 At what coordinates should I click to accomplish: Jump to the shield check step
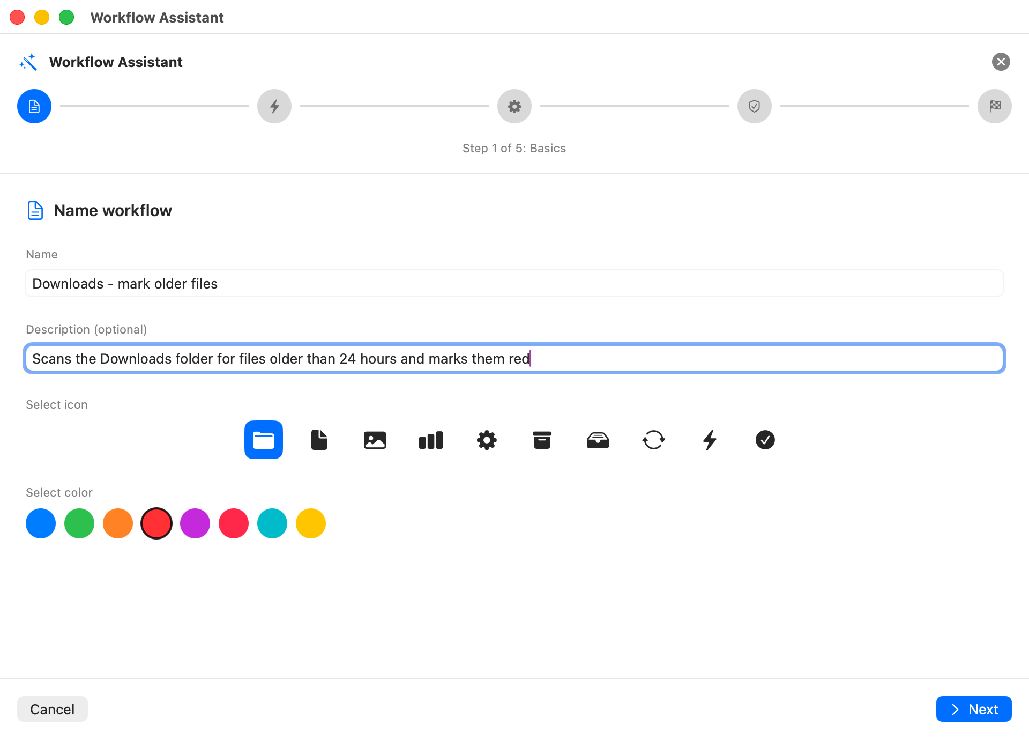[755, 106]
